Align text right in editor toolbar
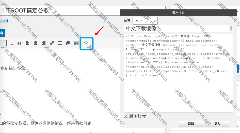The image size is (240, 133). [44, 43]
